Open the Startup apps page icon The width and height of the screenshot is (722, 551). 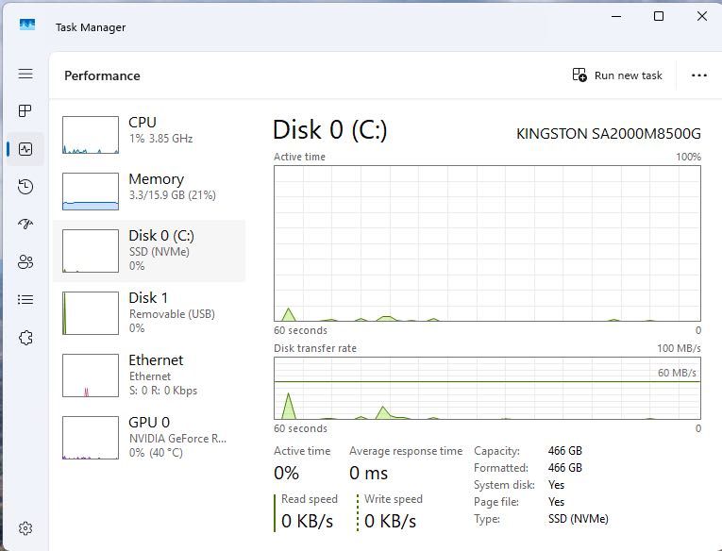25,225
